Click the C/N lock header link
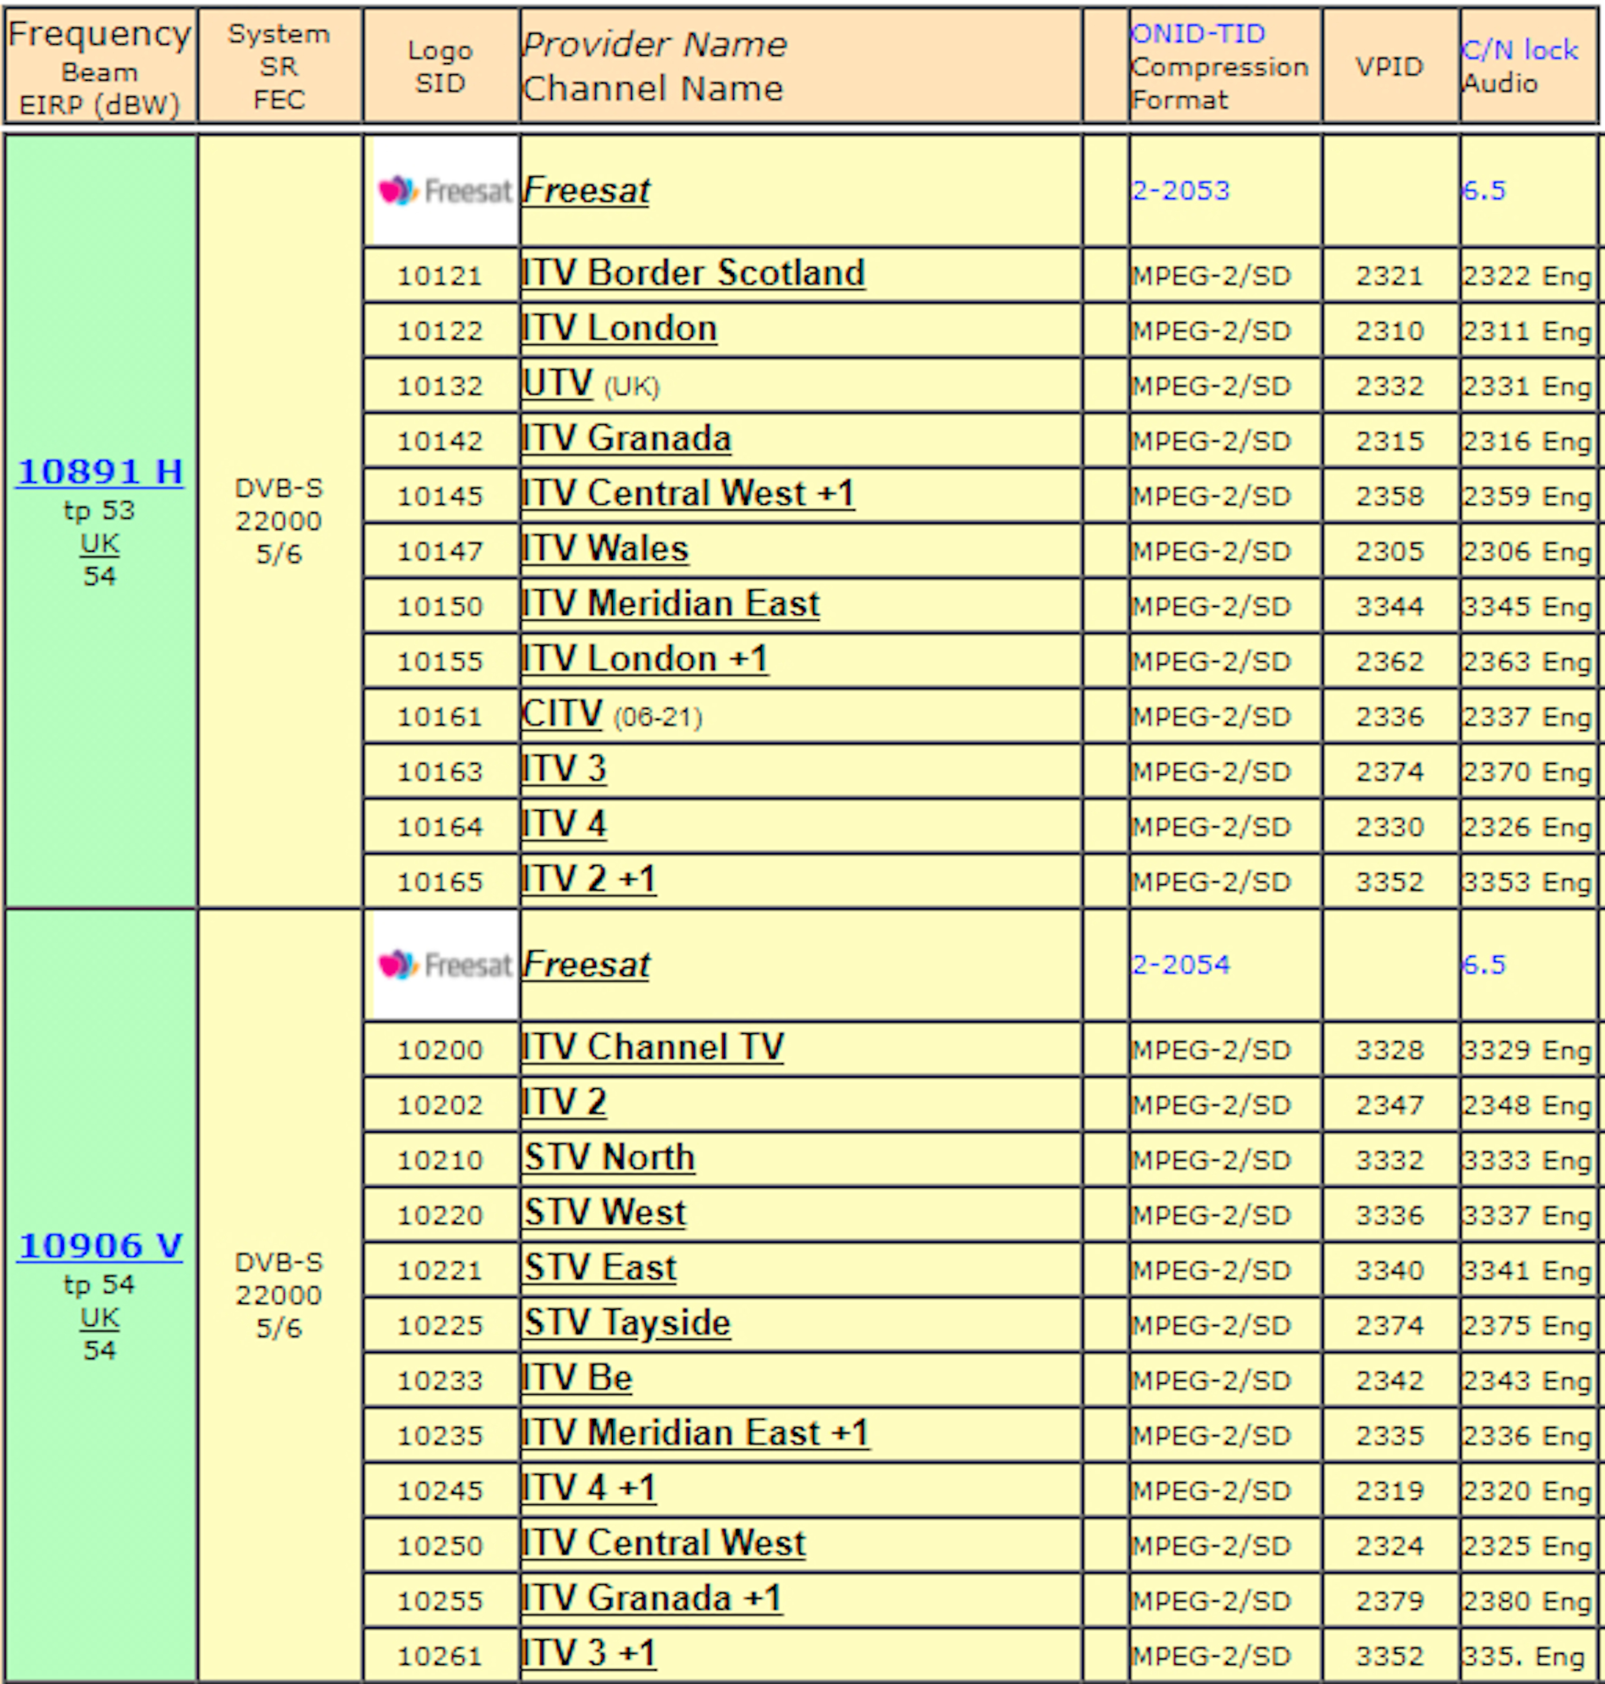The image size is (1605, 1684). coord(1518,50)
